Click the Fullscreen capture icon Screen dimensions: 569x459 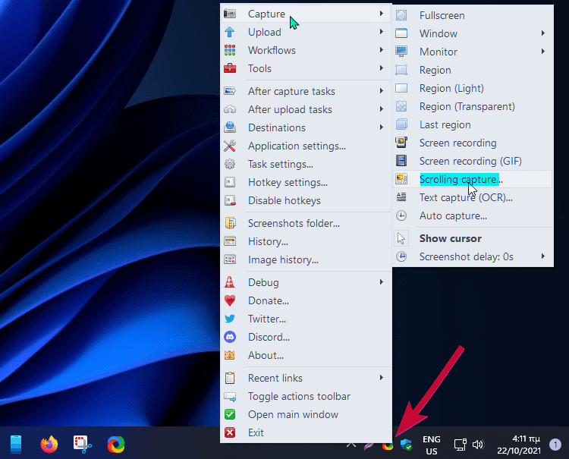coord(401,15)
